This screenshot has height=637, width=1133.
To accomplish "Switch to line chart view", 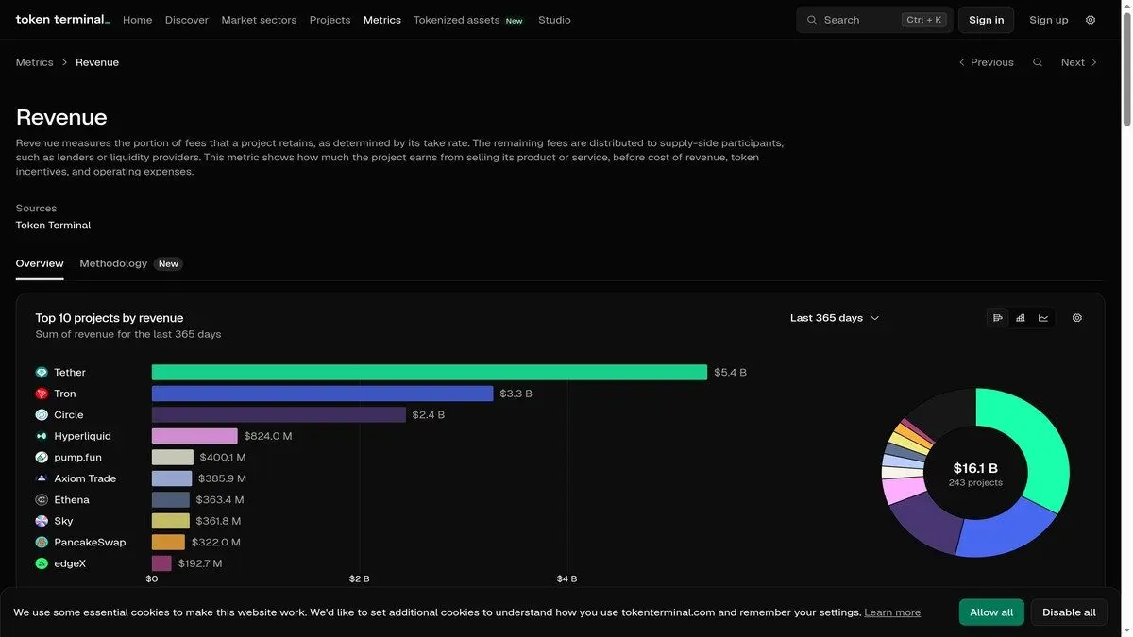I will coord(1043,318).
